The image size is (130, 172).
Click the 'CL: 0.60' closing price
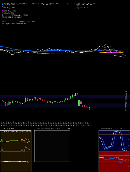(47, 5)
